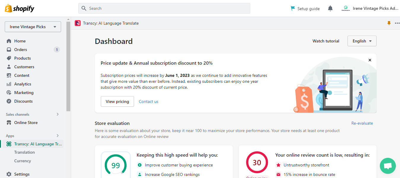
Task: Click the Irene Vintage Picks account avatar
Action: [x=345, y=8]
